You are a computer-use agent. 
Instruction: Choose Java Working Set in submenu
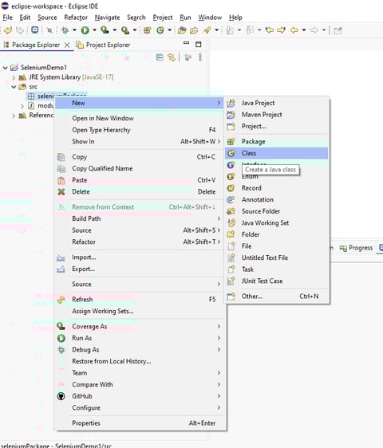[277, 223]
